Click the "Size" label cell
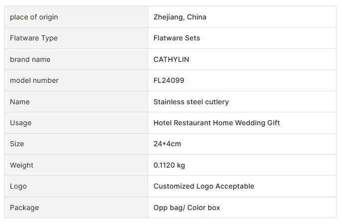This screenshot has height=224, width=342. [x=17, y=144]
